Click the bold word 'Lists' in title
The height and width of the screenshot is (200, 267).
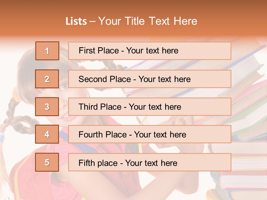[76, 21]
